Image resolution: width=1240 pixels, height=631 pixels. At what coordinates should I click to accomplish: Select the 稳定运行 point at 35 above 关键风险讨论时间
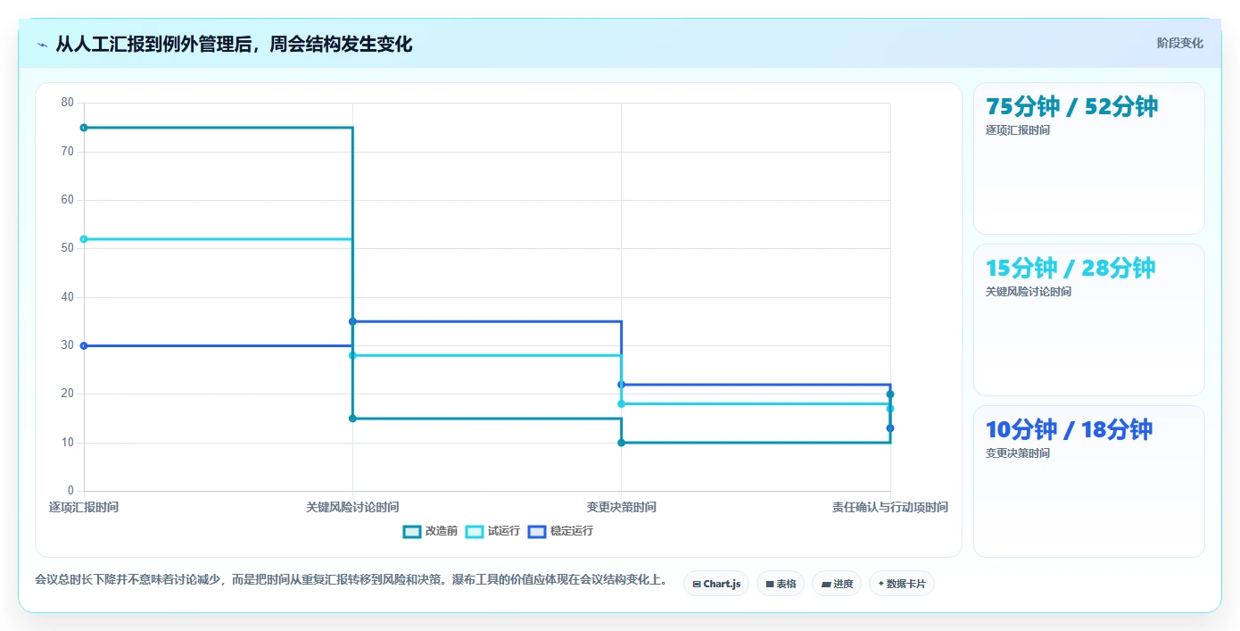coord(352,321)
